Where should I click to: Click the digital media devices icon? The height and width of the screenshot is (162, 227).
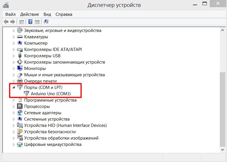(x=20, y=144)
